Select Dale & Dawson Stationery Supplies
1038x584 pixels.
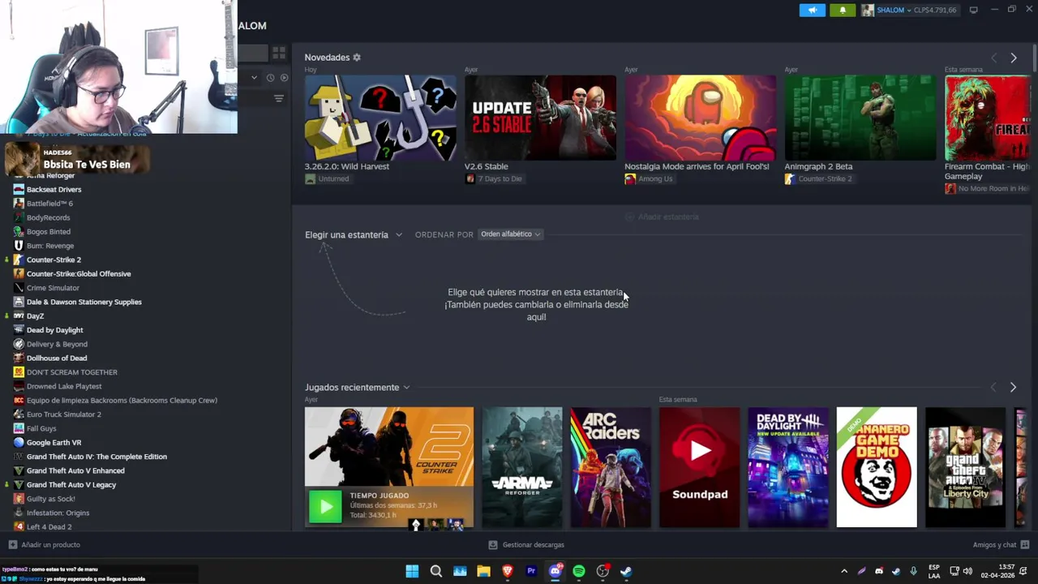coord(84,302)
